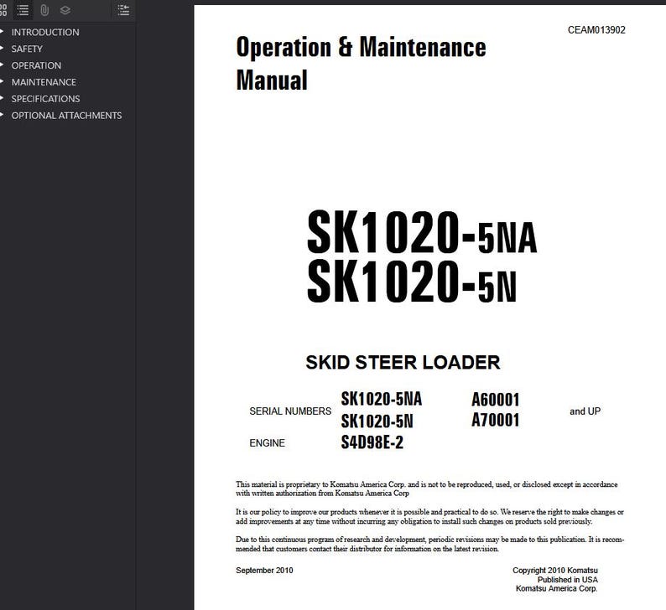This screenshot has height=610, width=666.
Task: Click 'Published in USA' text
Action: pyautogui.click(x=568, y=580)
